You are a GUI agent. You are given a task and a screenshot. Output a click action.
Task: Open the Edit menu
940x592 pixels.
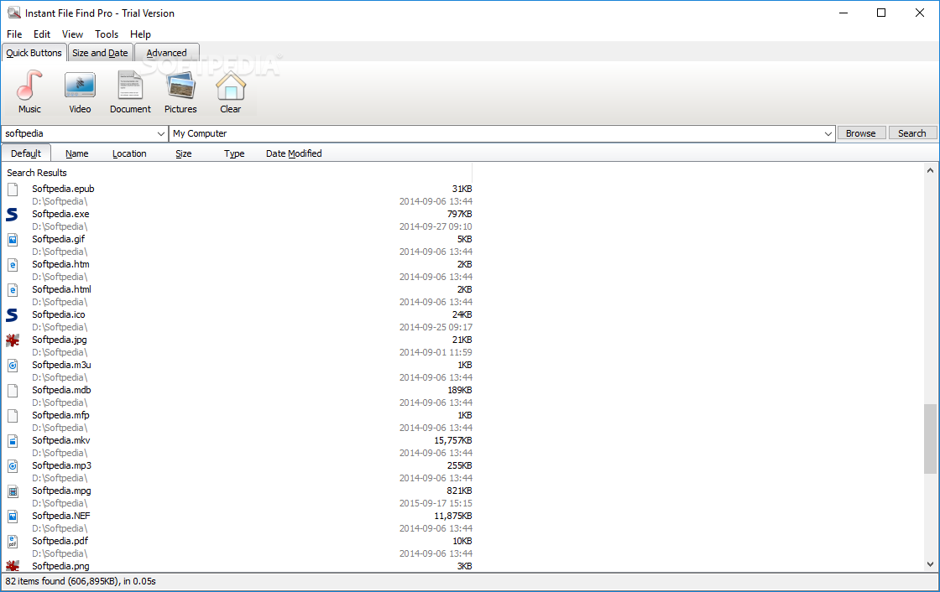point(42,34)
